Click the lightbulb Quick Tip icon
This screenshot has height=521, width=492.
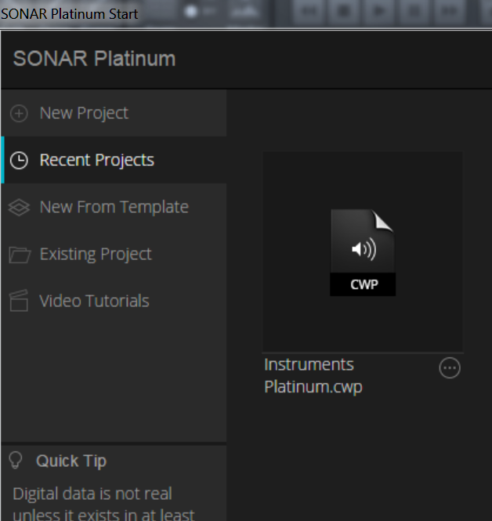pyautogui.click(x=15, y=460)
